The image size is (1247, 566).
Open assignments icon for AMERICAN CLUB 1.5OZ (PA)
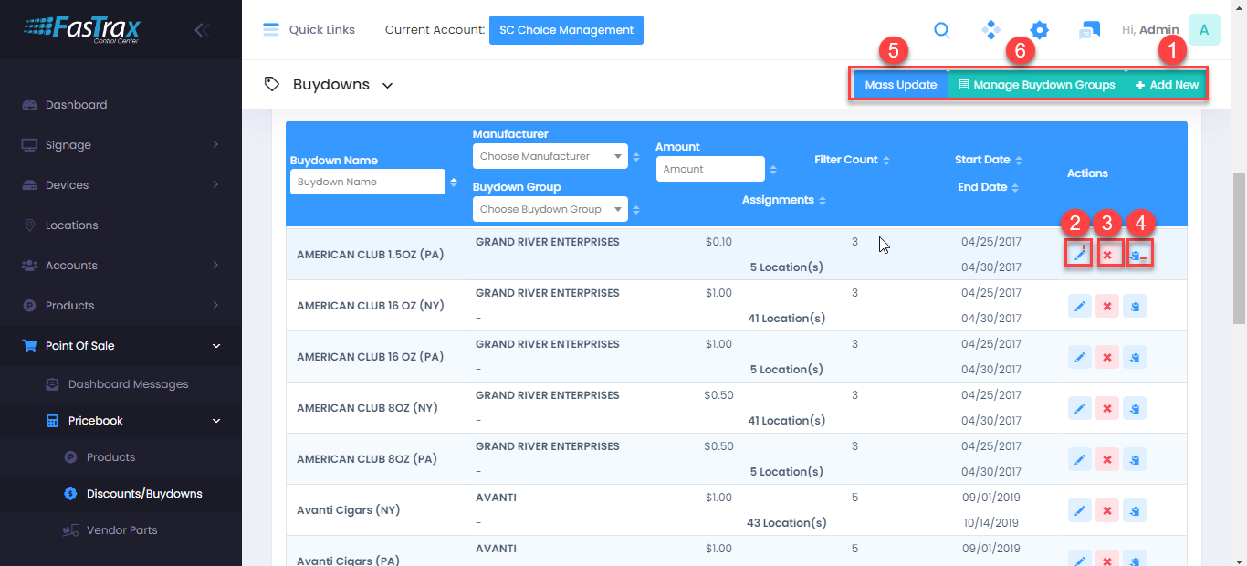click(x=1135, y=255)
